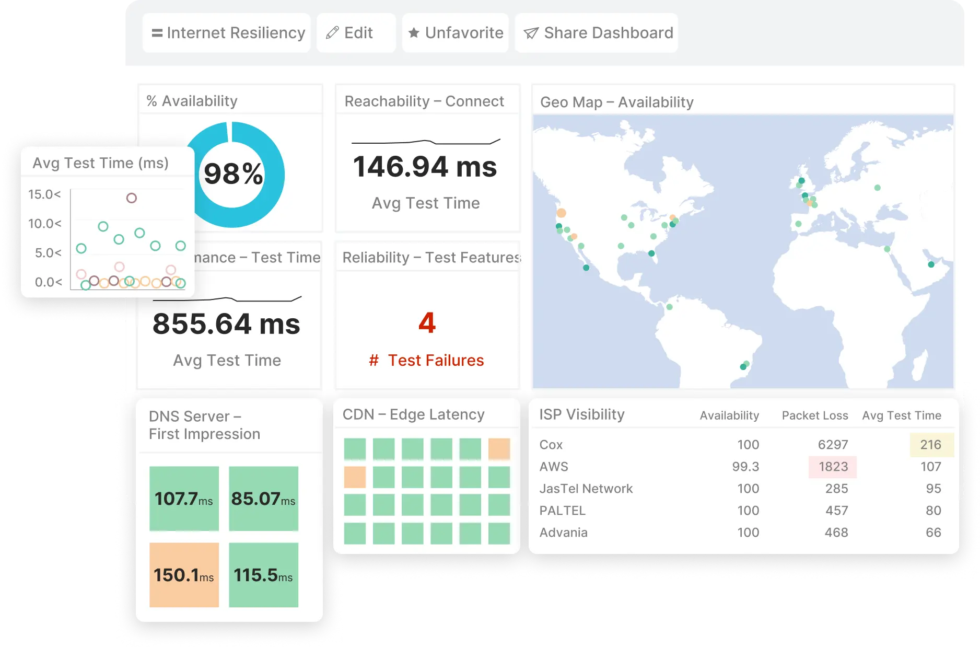Click the Share Dashboard button text

pyautogui.click(x=609, y=33)
